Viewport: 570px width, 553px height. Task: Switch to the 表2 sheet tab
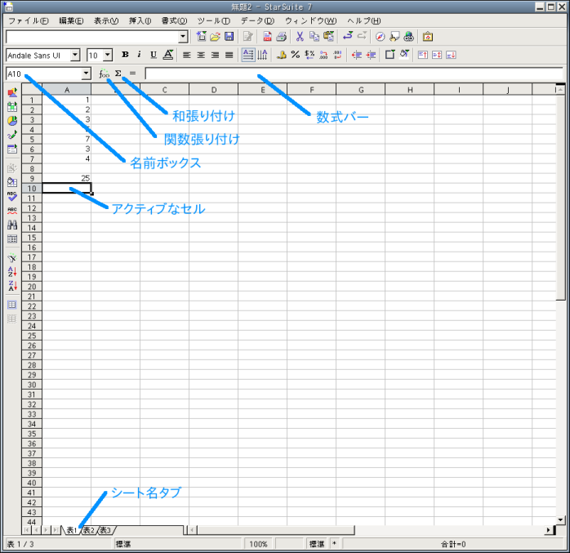[x=88, y=530]
